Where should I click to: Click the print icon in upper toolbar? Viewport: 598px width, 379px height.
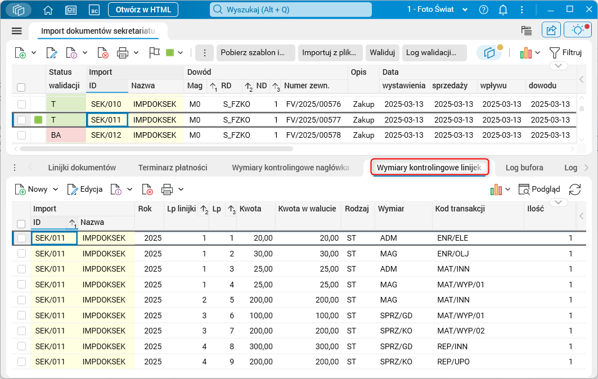tap(123, 52)
